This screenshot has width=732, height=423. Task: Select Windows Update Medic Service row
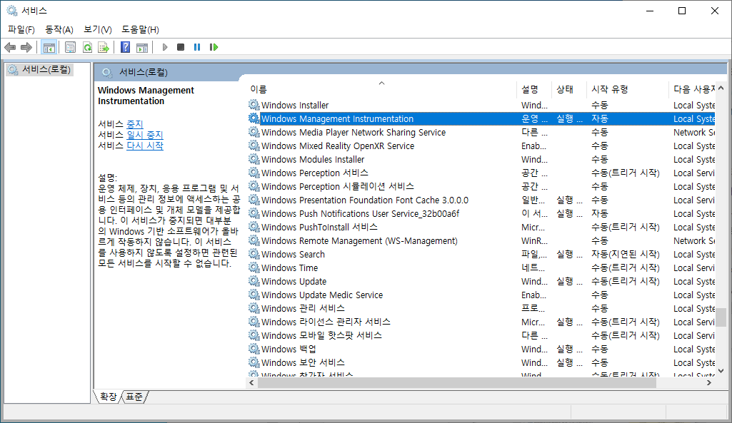481,295
